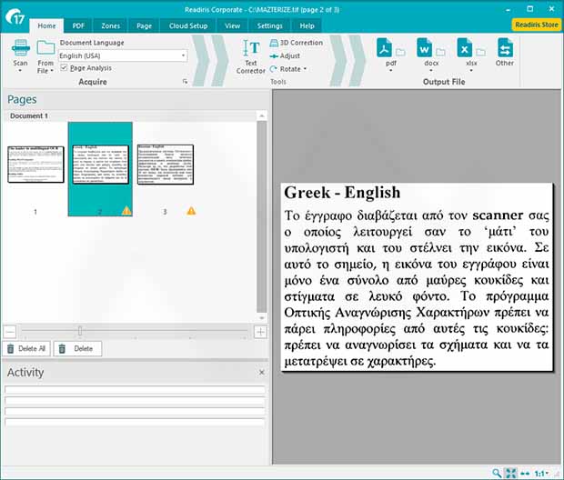
Task: Click the Other output icon
Action: pyautogui.click(x=504, y=48)
